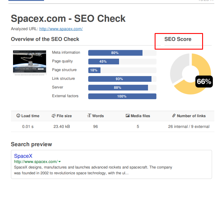Click the 66% SEO score badge

[x=204, y=82]
